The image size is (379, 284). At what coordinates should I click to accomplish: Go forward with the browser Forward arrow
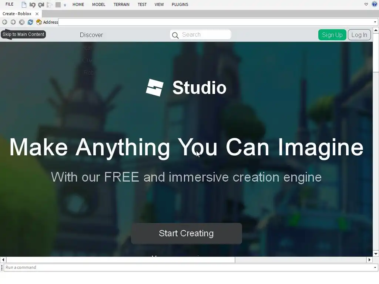[13, 22]
